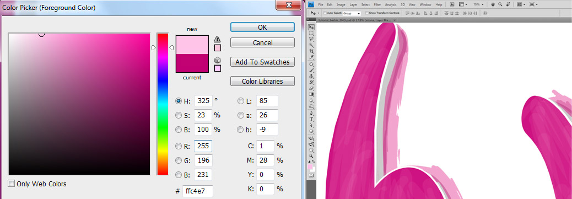Open the View Extras dropdown
Viewport: 572px width, 199px height.
pos(463,4)
